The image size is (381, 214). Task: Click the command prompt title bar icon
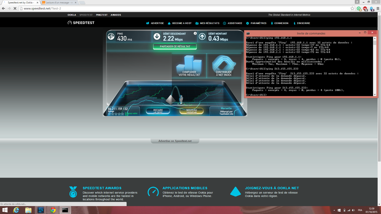pos(248,34)
